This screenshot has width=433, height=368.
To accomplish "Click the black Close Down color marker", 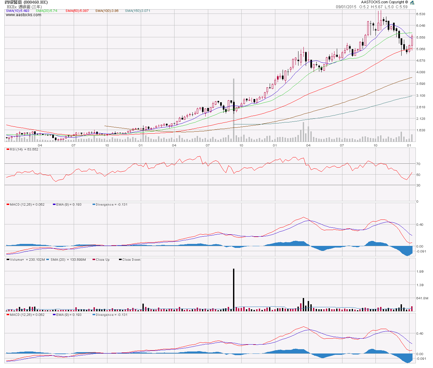I will [x=120, y=260].
